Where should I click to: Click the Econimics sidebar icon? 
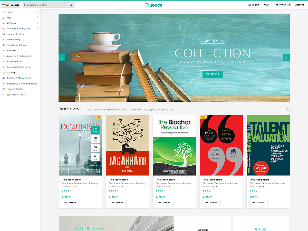coord(4,51)
